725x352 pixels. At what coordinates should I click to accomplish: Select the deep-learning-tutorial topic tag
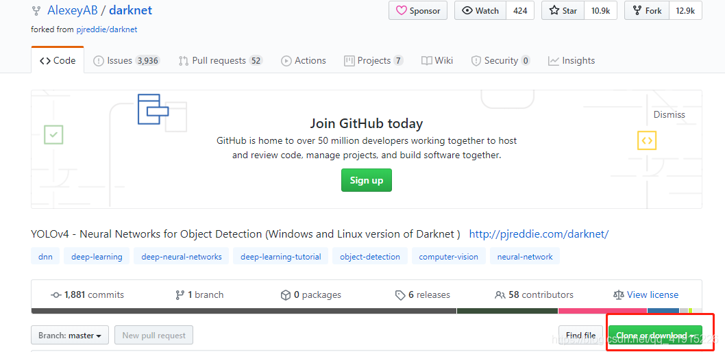coord(281,256)
